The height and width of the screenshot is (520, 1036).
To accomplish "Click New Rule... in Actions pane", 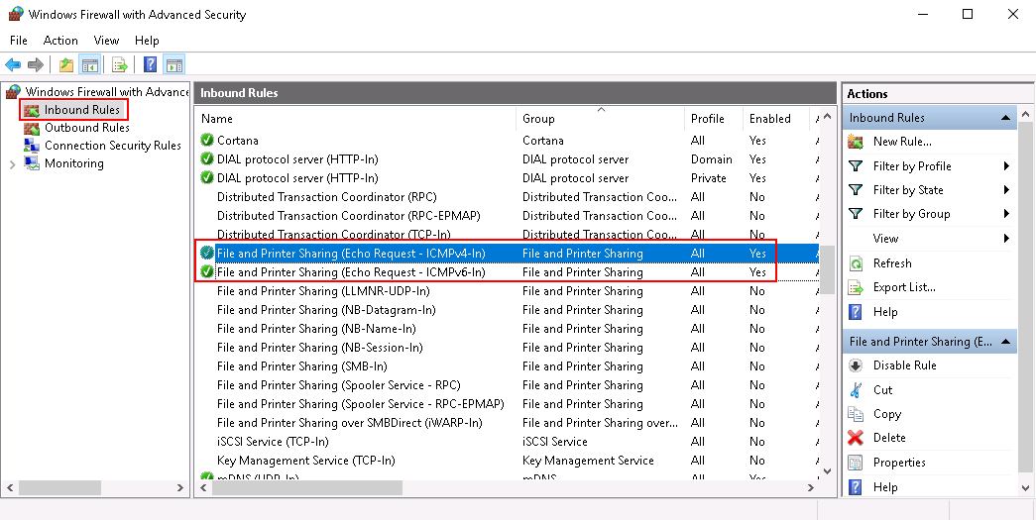I will point(902,142).
